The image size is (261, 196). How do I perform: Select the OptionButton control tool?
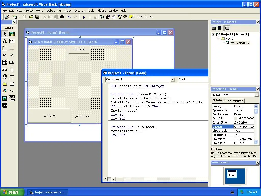(12, 55)
